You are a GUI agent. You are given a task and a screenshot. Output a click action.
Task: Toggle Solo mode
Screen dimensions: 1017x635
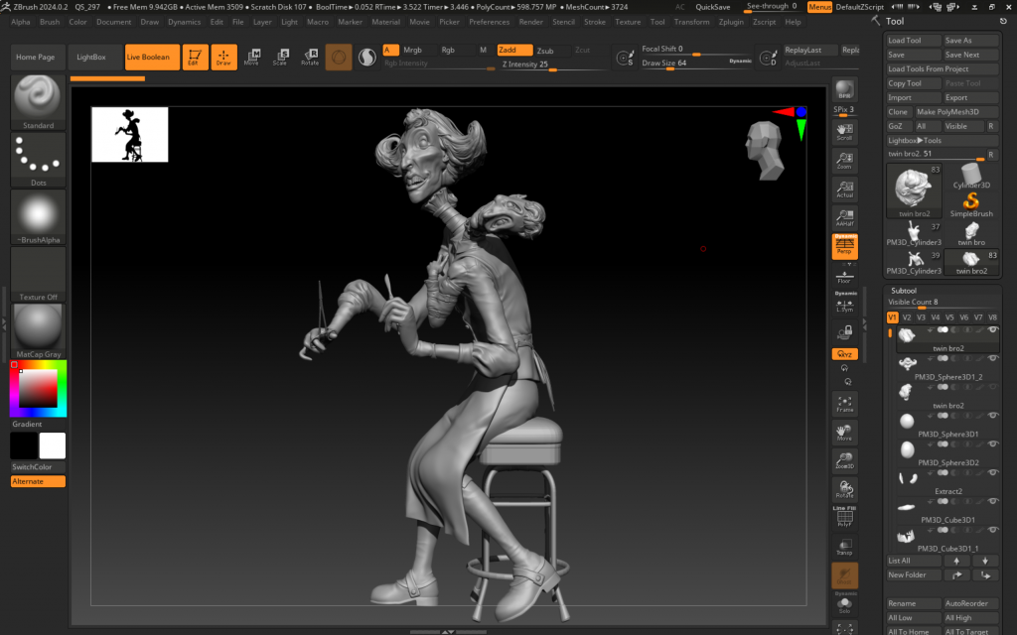844,604
